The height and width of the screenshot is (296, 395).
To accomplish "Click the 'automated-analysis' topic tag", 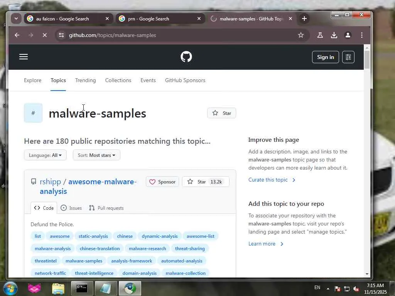I will pyautogui.click(x=182, y=261).
